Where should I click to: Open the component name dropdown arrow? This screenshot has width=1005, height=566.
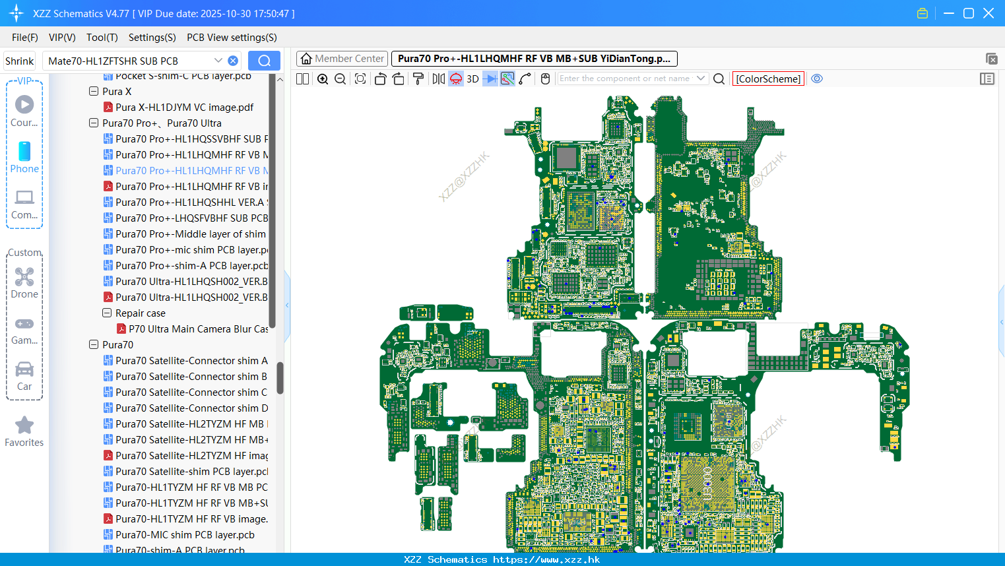tap(701, 79)
